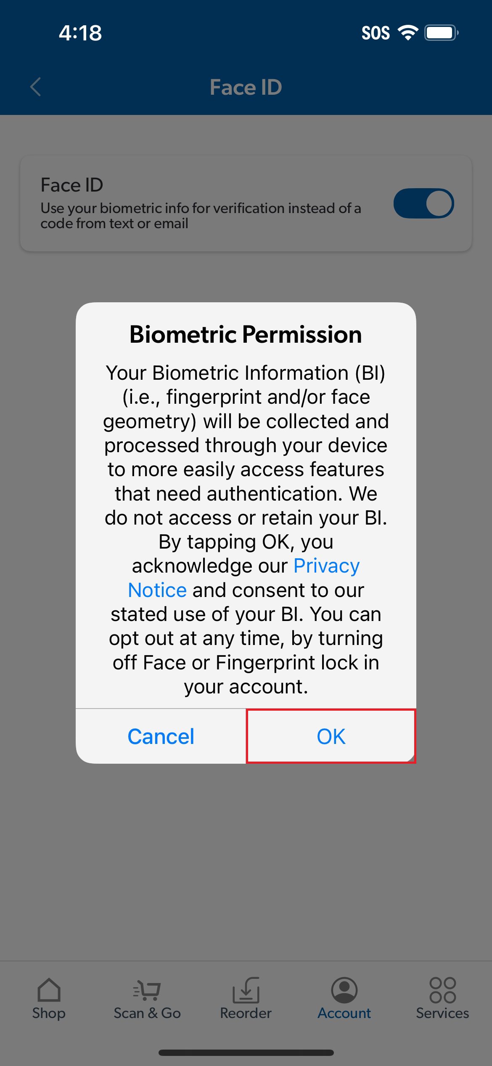Go back using the header chevron
Screen dimensions: 492x1066
(x=36, y=87)
